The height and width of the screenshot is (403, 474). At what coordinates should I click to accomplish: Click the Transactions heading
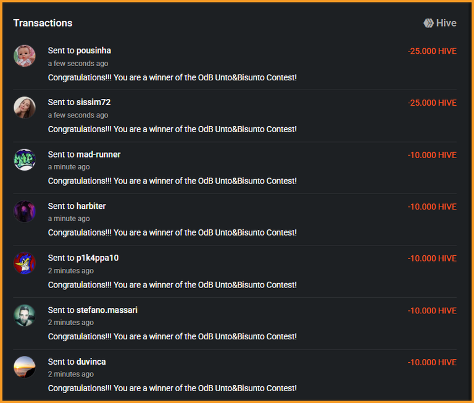pyautogui.click(x=43, y=23)
